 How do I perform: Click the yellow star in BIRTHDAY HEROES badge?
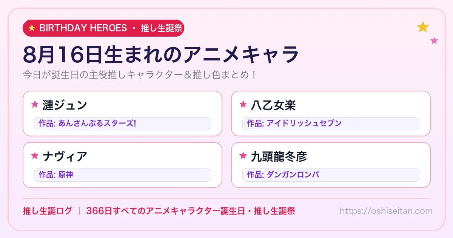click(x=32, y=28)
